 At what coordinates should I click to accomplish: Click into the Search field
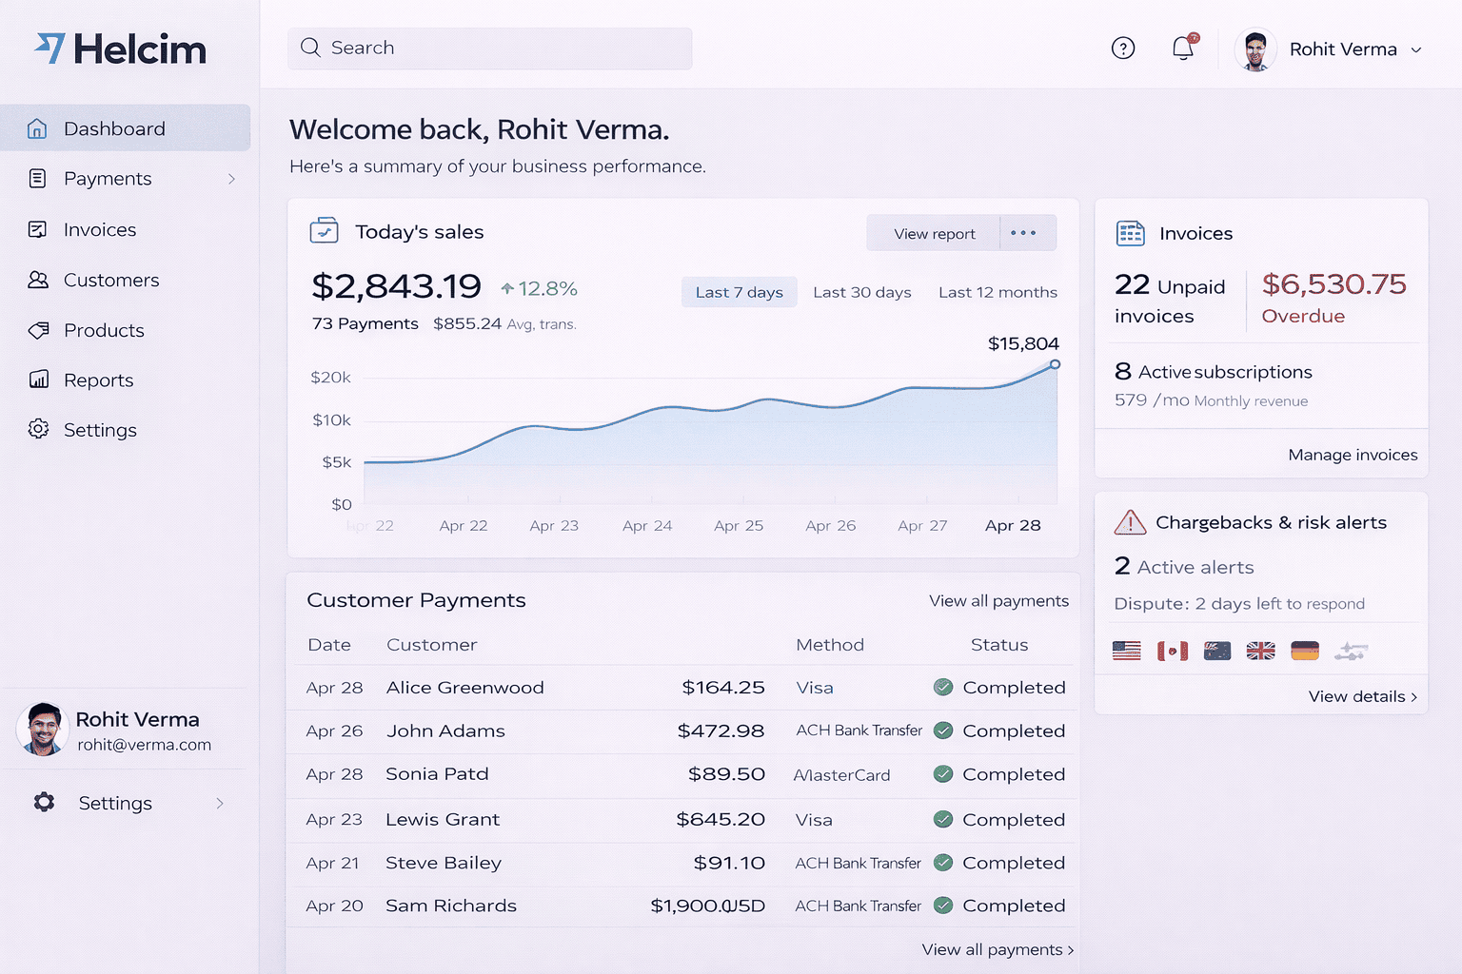tap(490, 48)
